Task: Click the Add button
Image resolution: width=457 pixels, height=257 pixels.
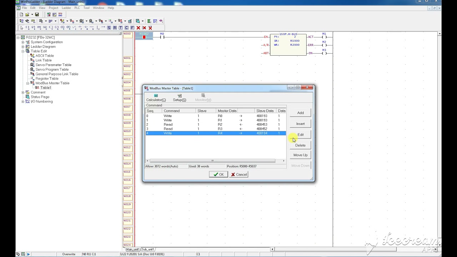Action: [x=301, y=113]
